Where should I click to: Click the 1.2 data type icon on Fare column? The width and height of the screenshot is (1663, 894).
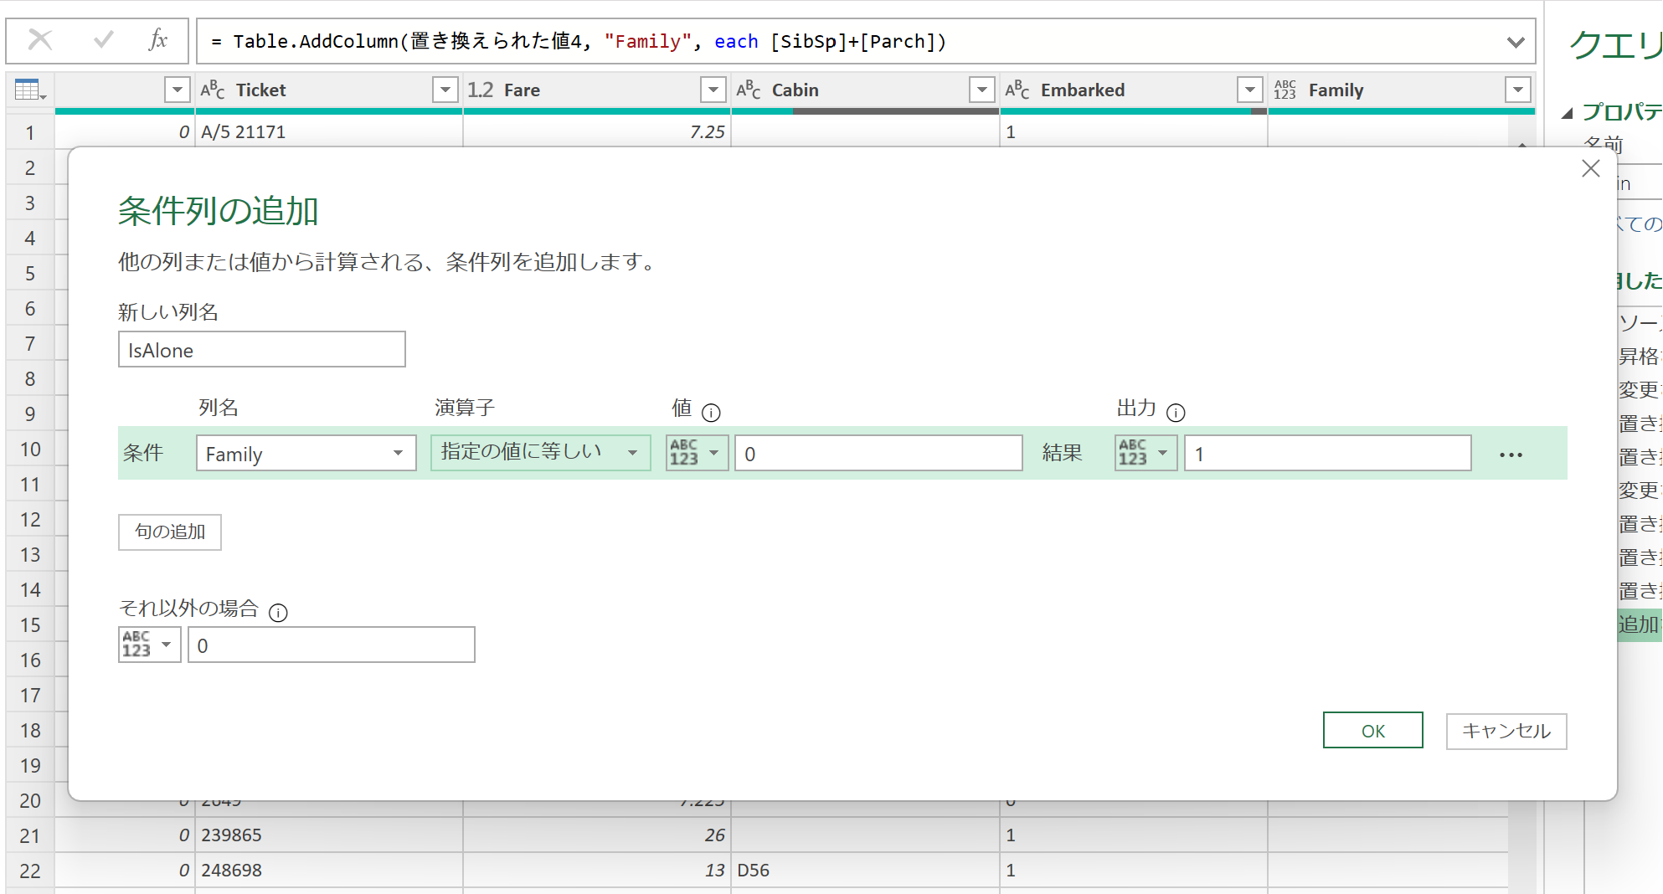480,90
